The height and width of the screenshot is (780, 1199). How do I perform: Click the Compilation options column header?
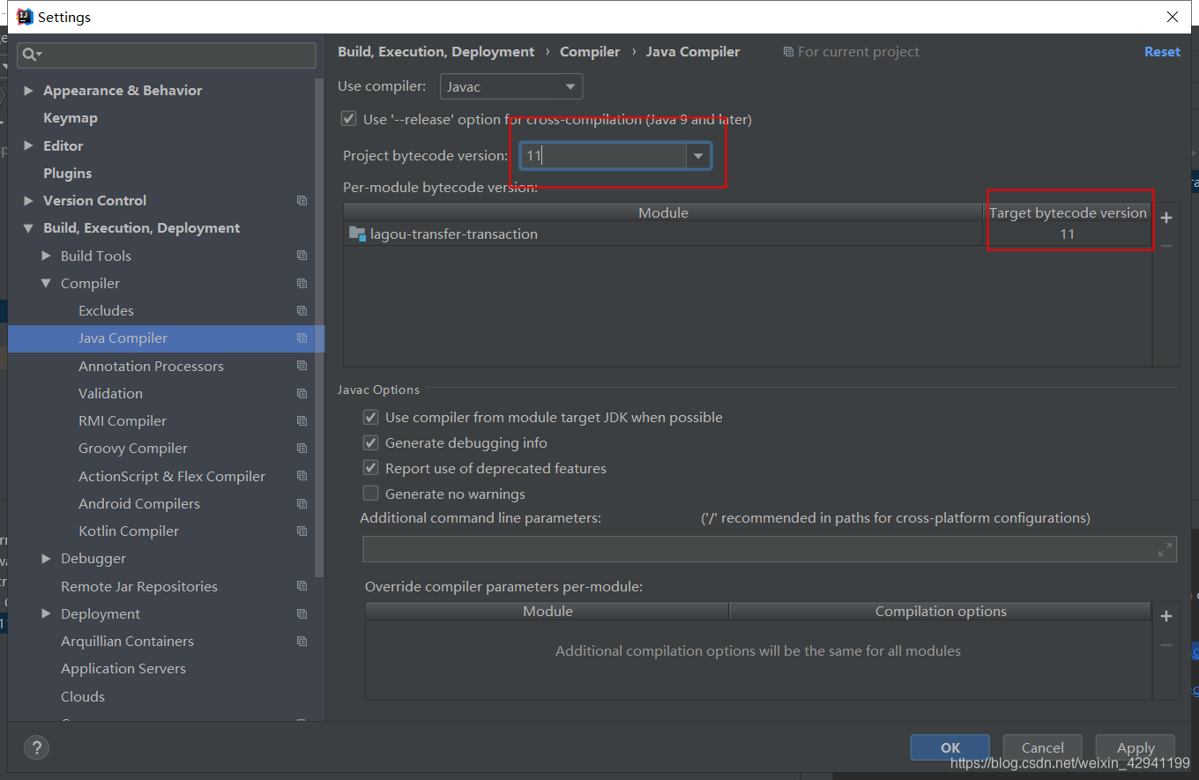941,611
